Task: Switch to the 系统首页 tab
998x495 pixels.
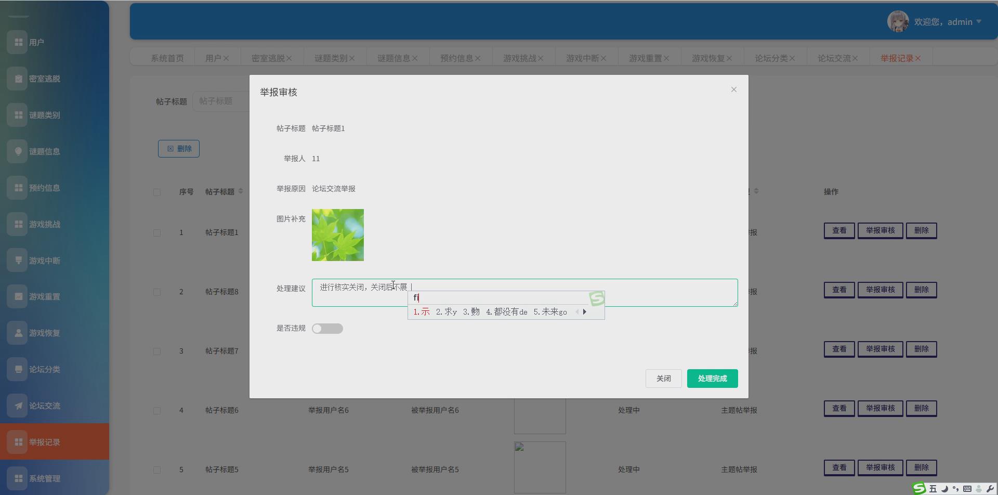Action: coord(167,58)
